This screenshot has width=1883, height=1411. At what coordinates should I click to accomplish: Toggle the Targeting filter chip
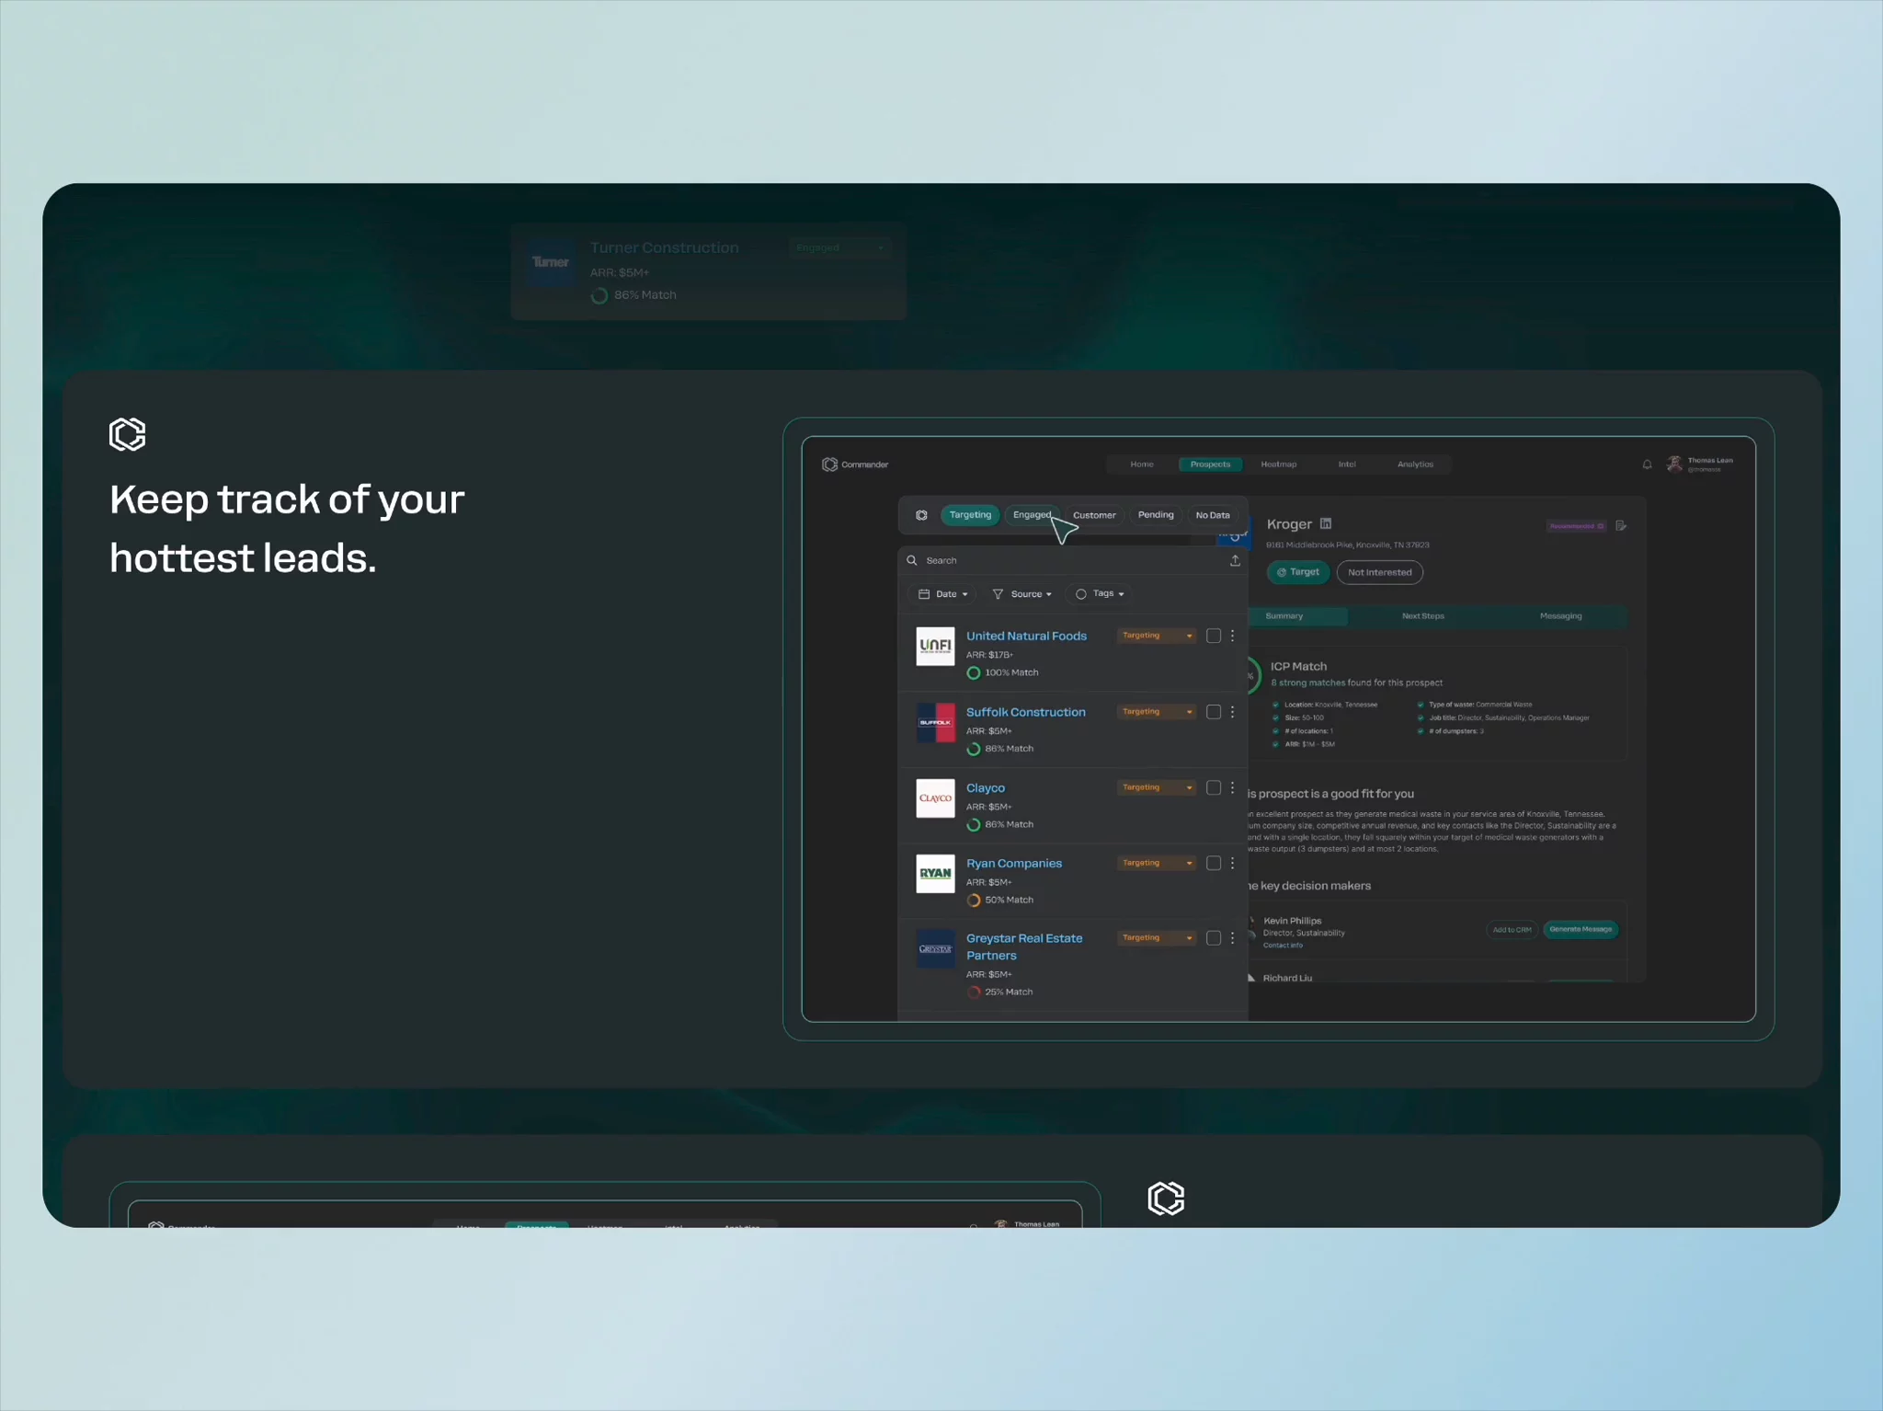pyautogui.click(x=970, y=515)
